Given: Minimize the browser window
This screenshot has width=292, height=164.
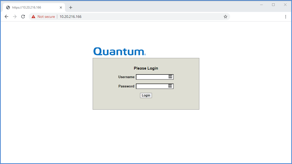Looking at the screenshot, I should (261, 5).
